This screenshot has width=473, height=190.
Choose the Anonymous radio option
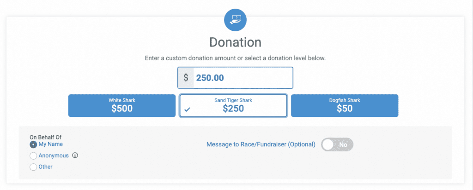click(x=33, y=156)
